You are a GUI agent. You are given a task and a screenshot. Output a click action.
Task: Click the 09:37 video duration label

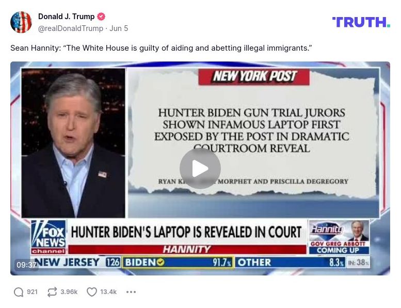[x=27, y=265]
